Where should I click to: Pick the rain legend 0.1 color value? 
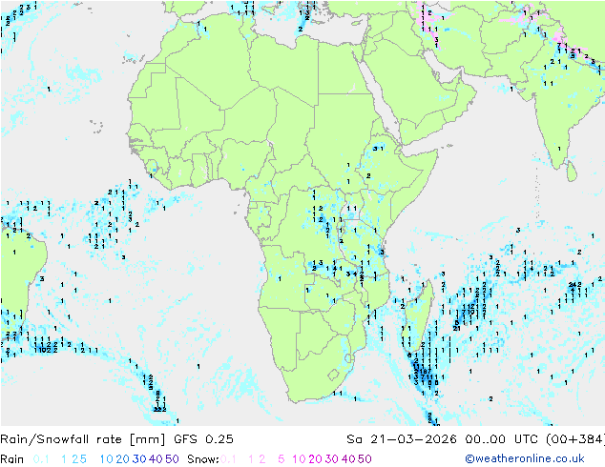pos(41,459)
